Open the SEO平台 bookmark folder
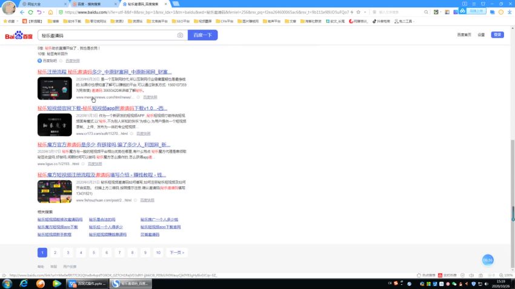The image size is (515, 289). tap(181, 21)
